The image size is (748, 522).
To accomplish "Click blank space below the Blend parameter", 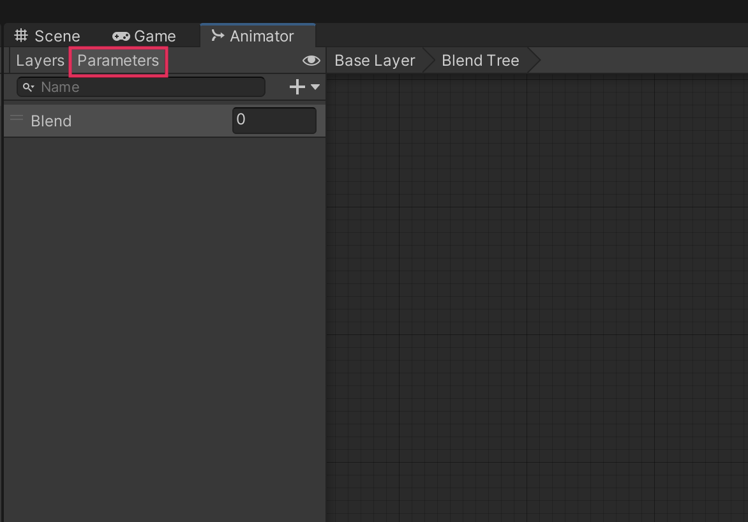I will click(x=164, y=319).
